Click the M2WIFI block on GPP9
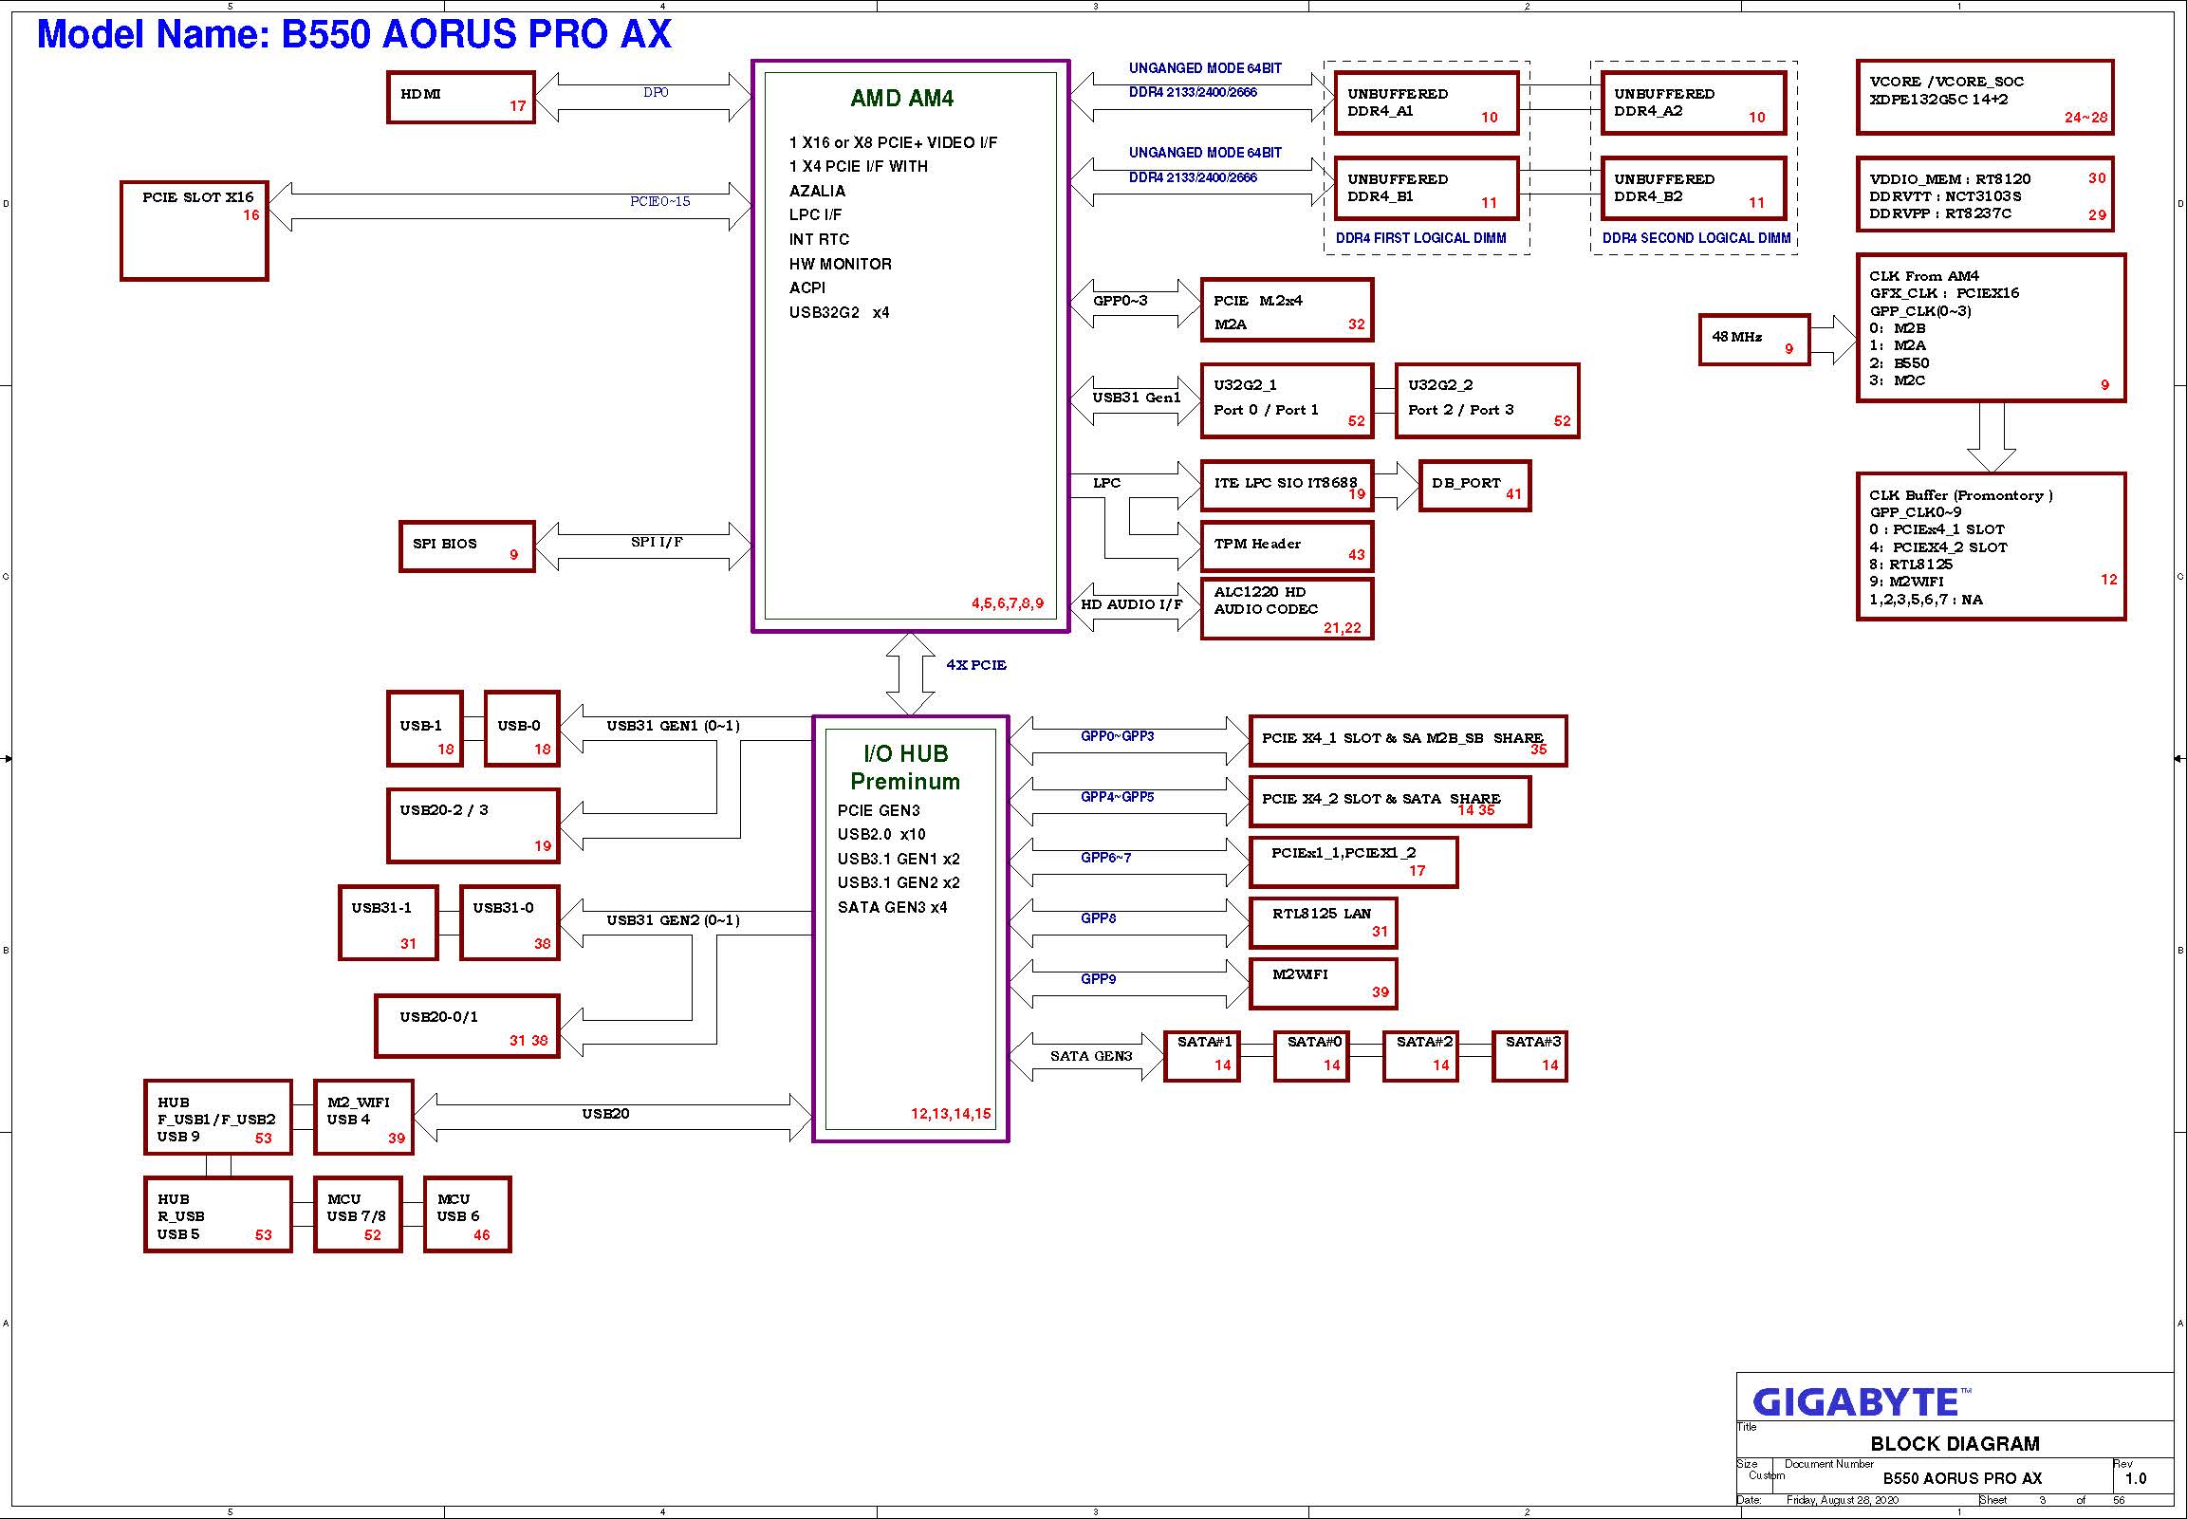The image size is (2187, 1519). click(x=1323, y=984)
